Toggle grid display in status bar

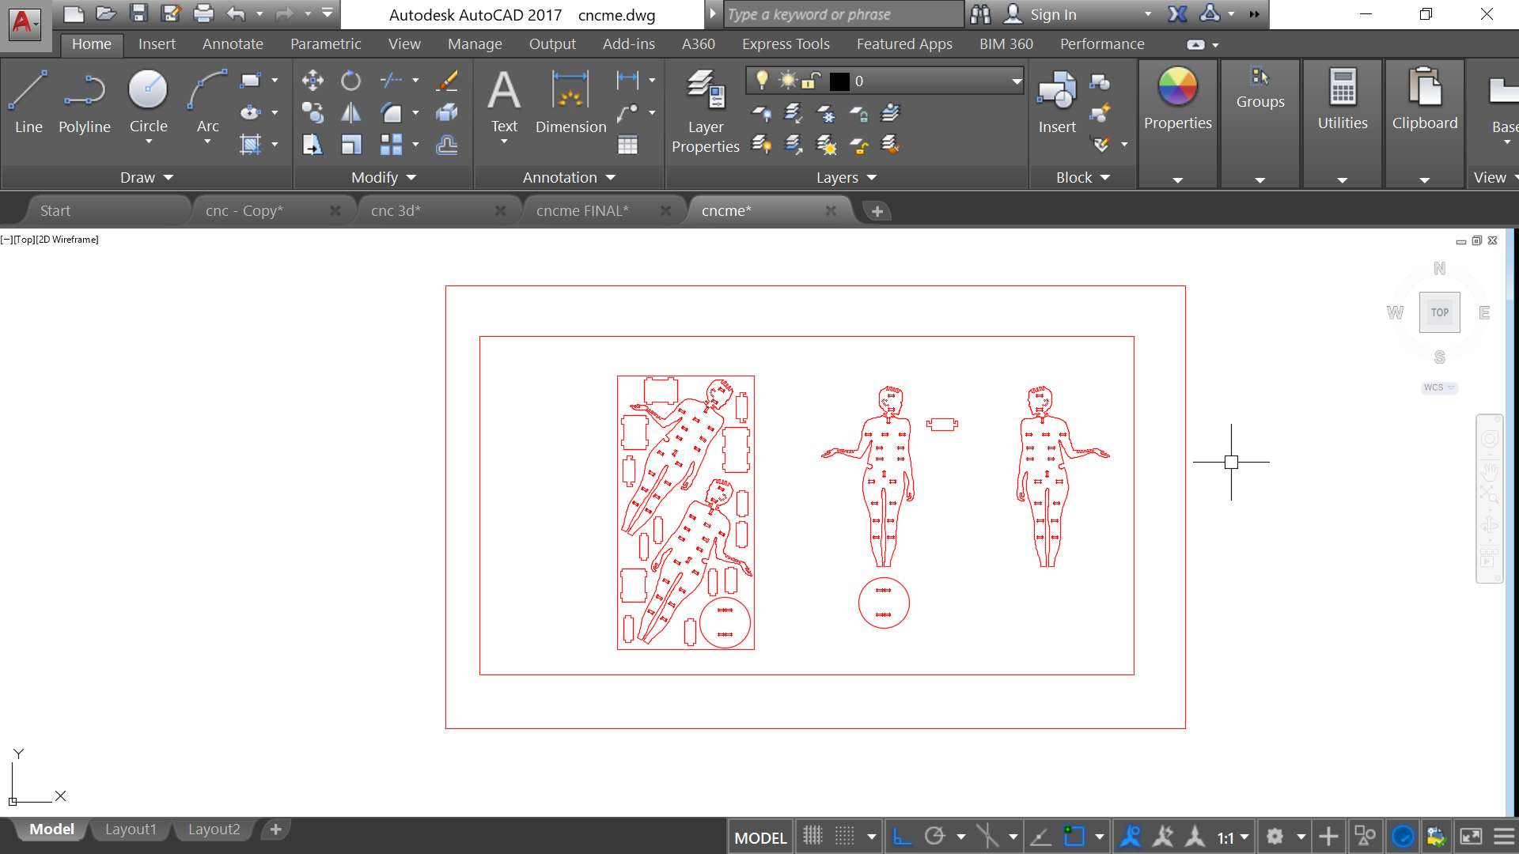click(813, 837)
